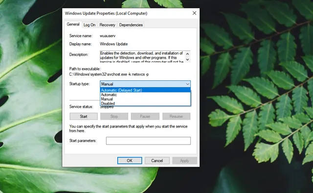Select Automatic from the startup list
Screen dimensions: 313x193
pos(145,95)
